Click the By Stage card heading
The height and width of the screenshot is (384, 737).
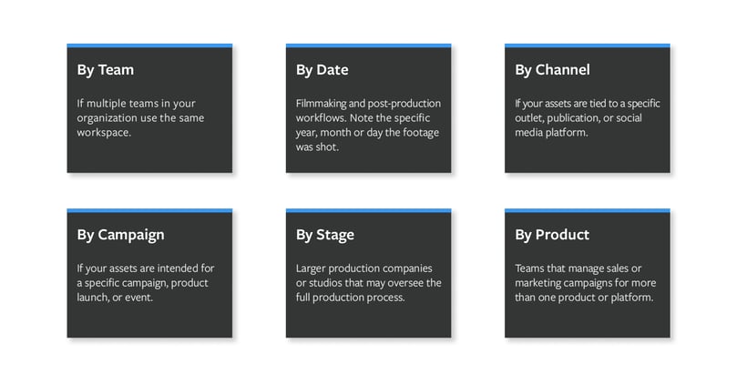[325, 235]
